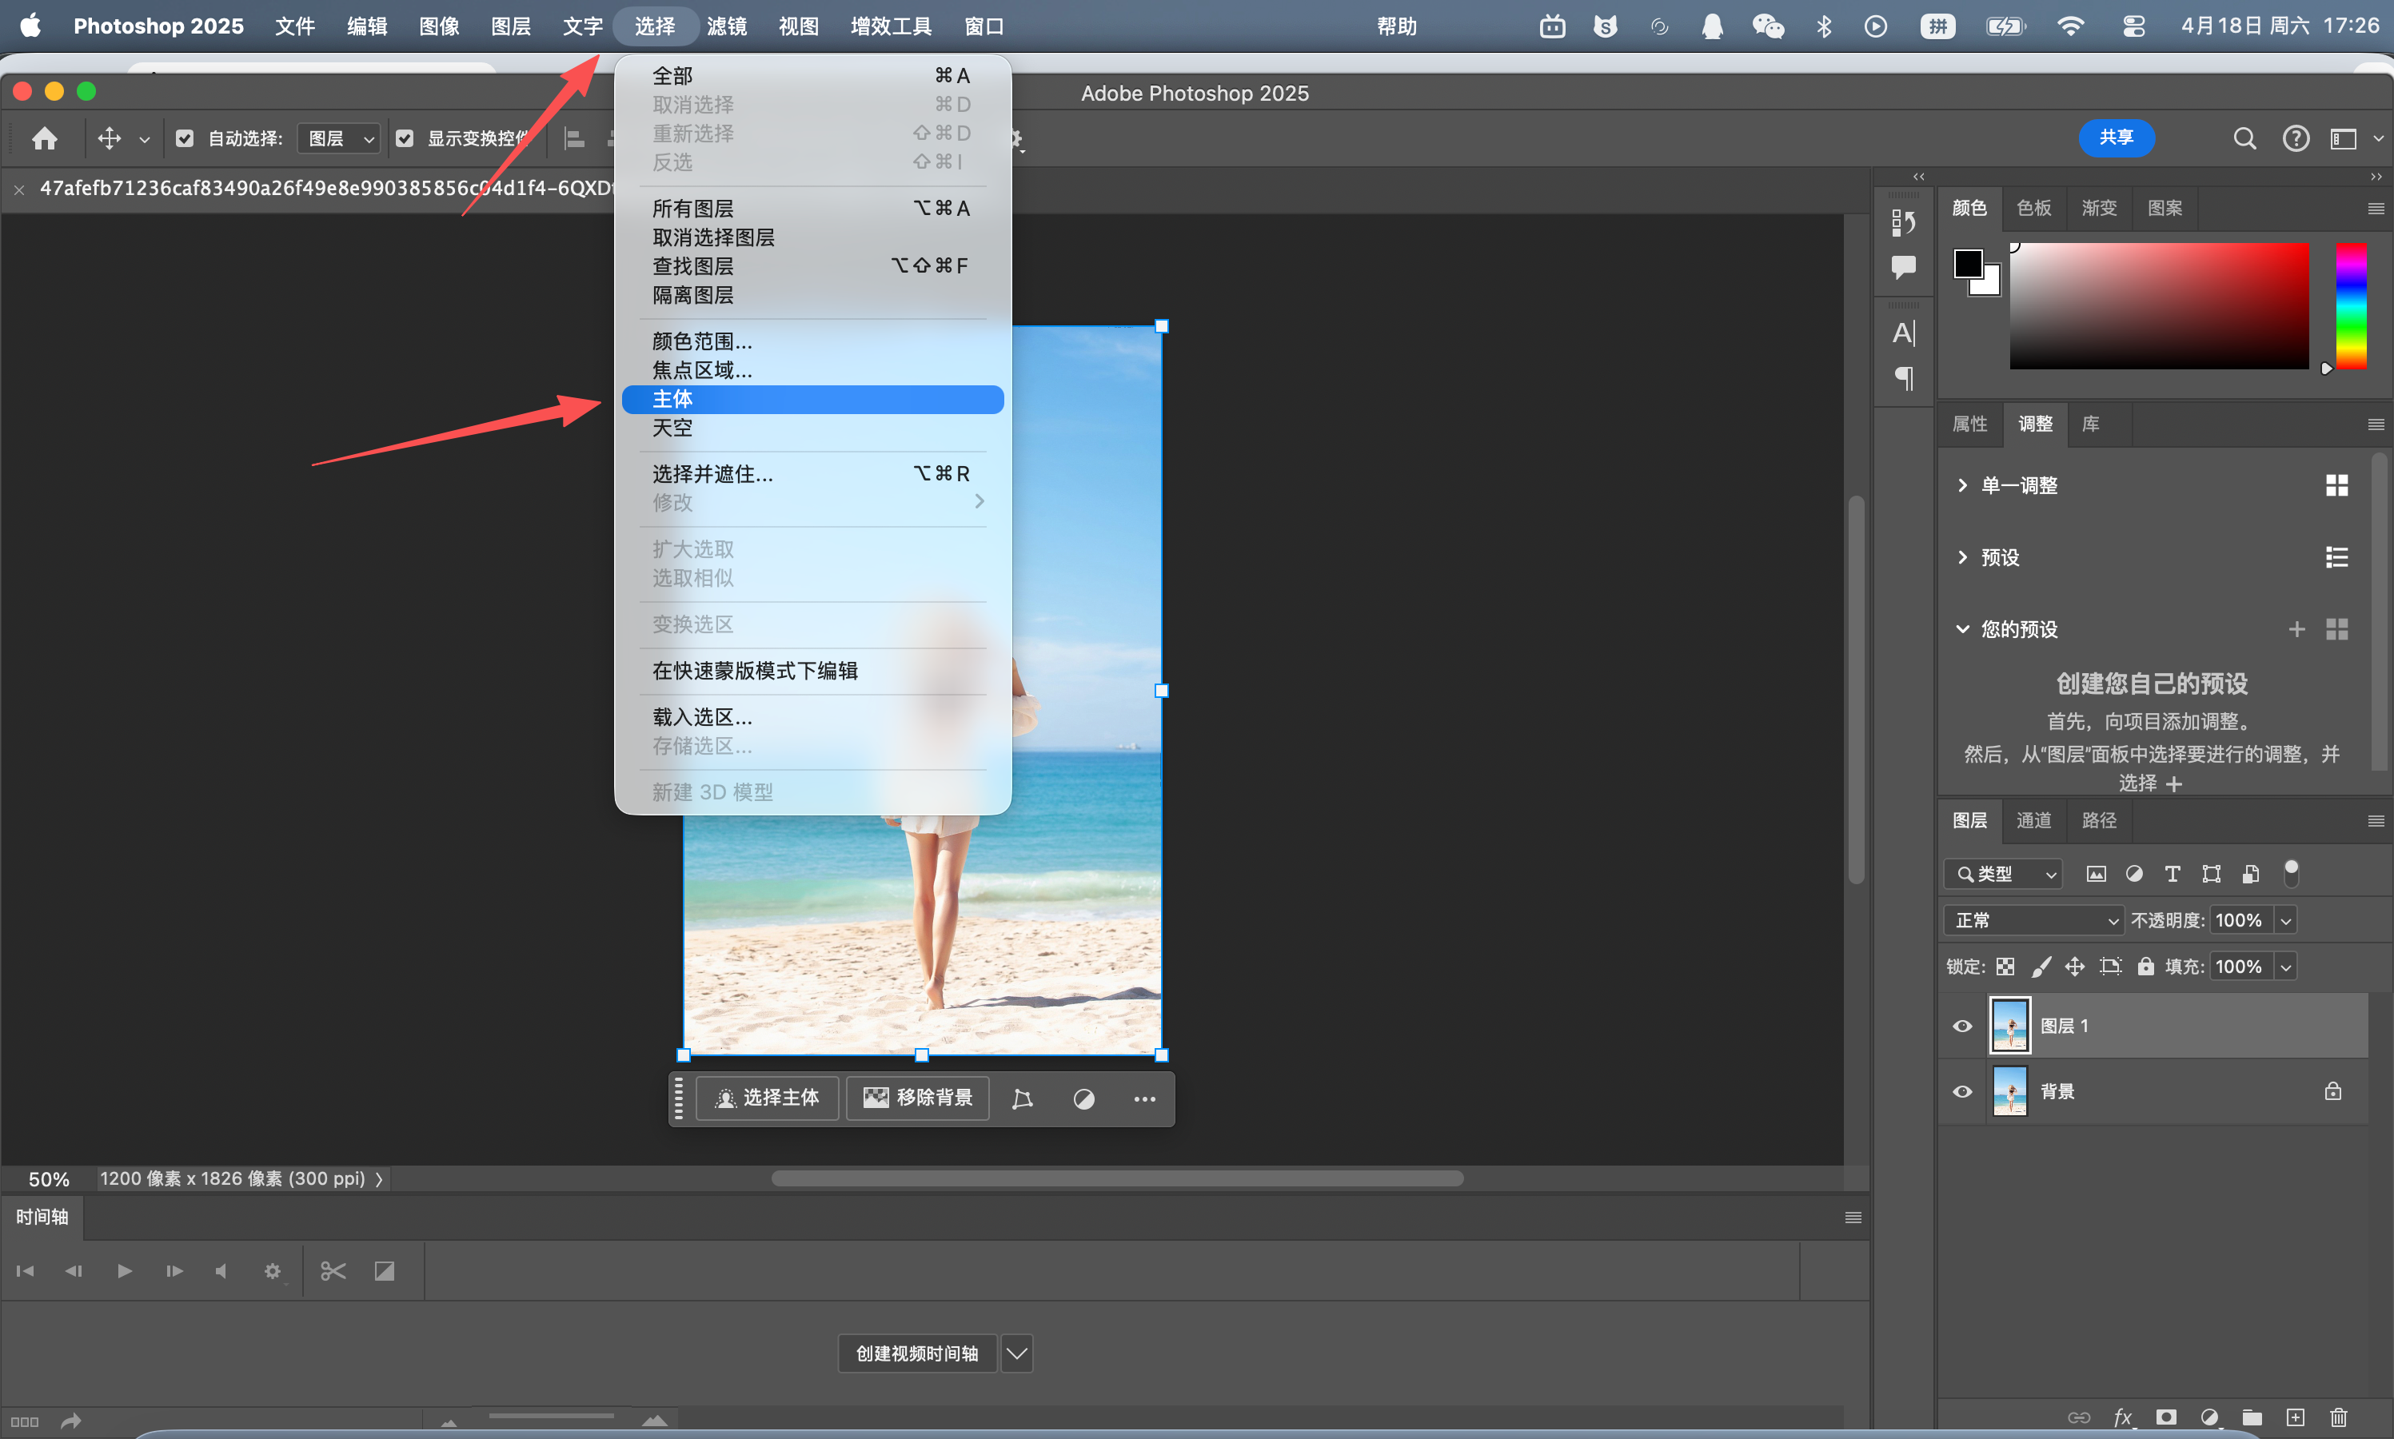Open the 正常 blend mode dropdown
This screenshot has height=1439, width=2394.
coord(2033,920)
